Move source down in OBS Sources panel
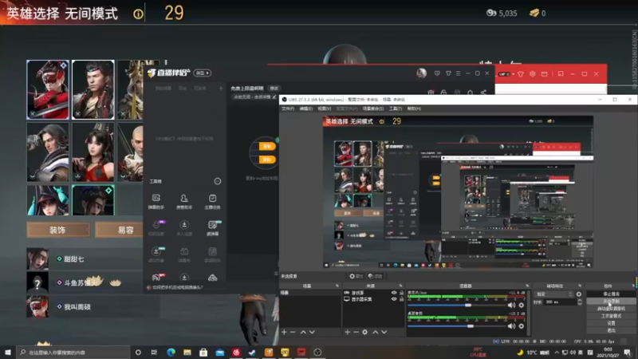This screenshot has width=638, height=359. click(x=384, y=332)
